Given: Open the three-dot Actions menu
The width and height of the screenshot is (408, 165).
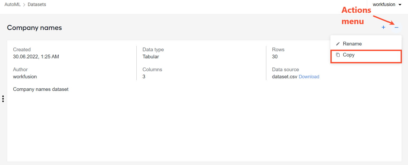Looking at the screenshot, I should click(x=396, y=27).
